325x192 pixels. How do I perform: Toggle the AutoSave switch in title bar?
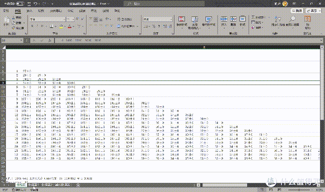(20, 4)
